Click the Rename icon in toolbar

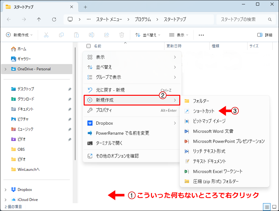(x=92, y=35)
